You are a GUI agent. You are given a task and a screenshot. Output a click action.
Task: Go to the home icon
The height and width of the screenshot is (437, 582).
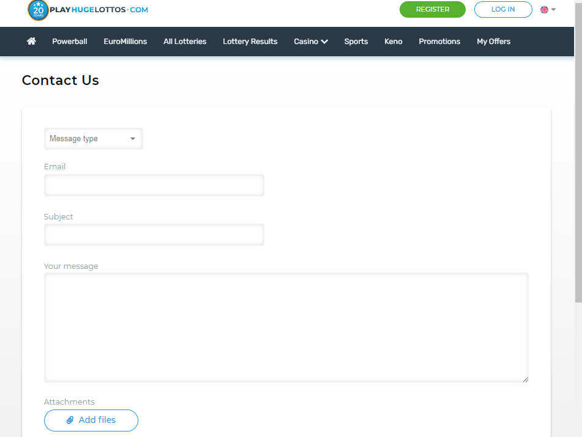pos(32,41)
